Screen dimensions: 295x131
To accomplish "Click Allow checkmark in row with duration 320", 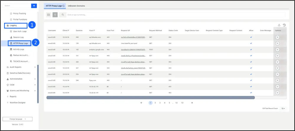I will (x=251, y=62).
